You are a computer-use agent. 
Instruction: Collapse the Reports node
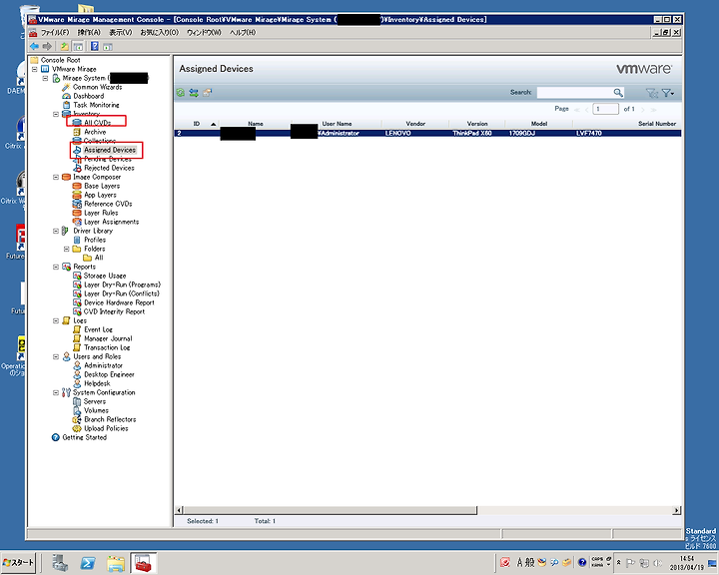pyautogui.click(x=56, y=267)
